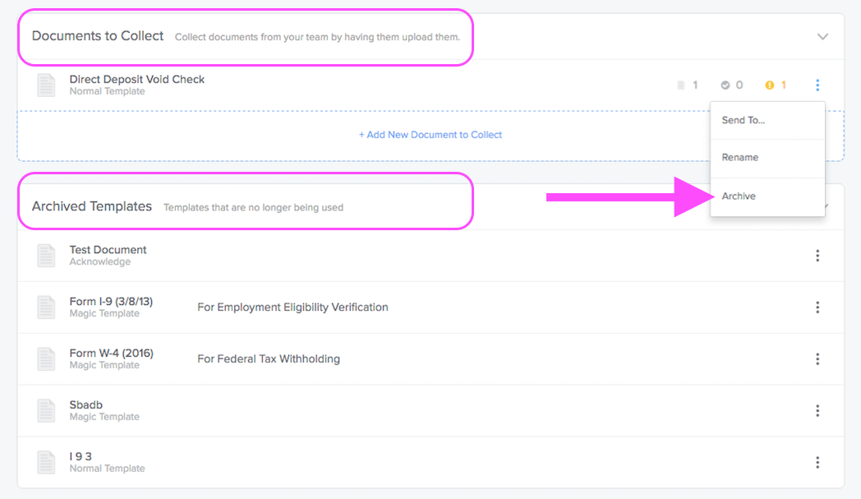Open the Sbadb template options menu
Image resolution: width=861 pixels, height=499 pixels.
817,410
